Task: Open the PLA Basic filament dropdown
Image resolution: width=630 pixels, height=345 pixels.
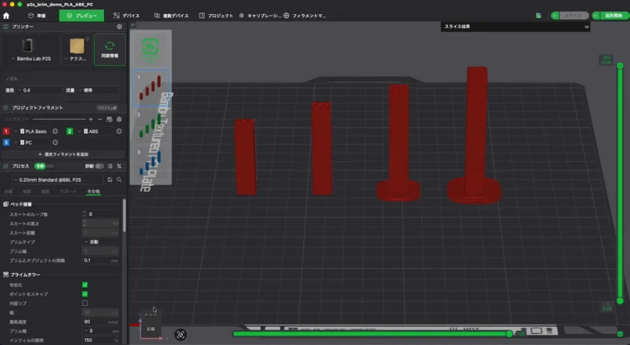Action: point(32,132)
